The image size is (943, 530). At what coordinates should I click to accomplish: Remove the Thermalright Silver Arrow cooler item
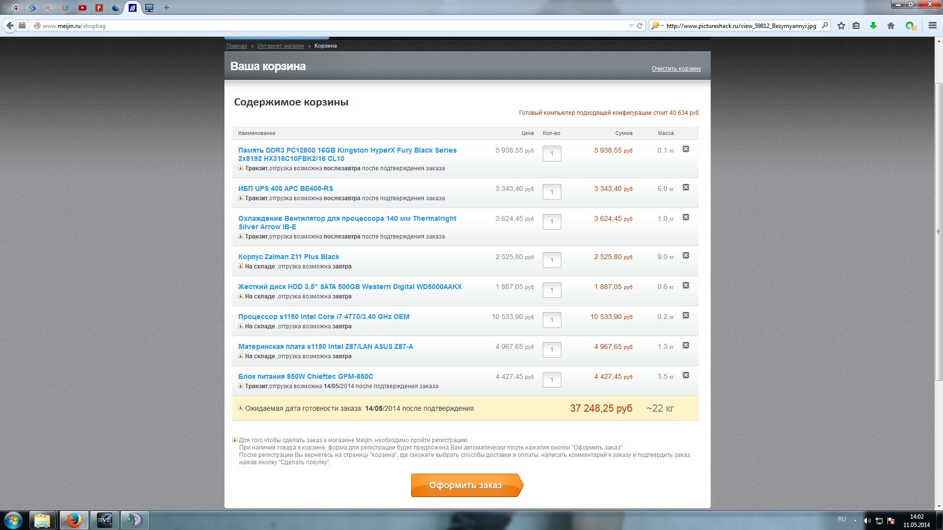[686, 217]
